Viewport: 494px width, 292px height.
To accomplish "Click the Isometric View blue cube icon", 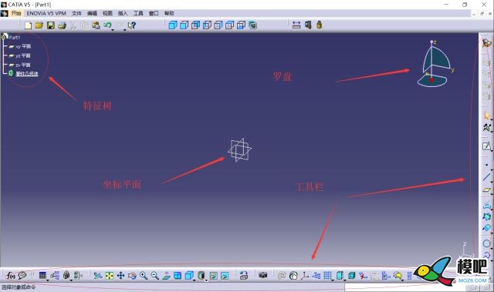I will coord(189,276).
